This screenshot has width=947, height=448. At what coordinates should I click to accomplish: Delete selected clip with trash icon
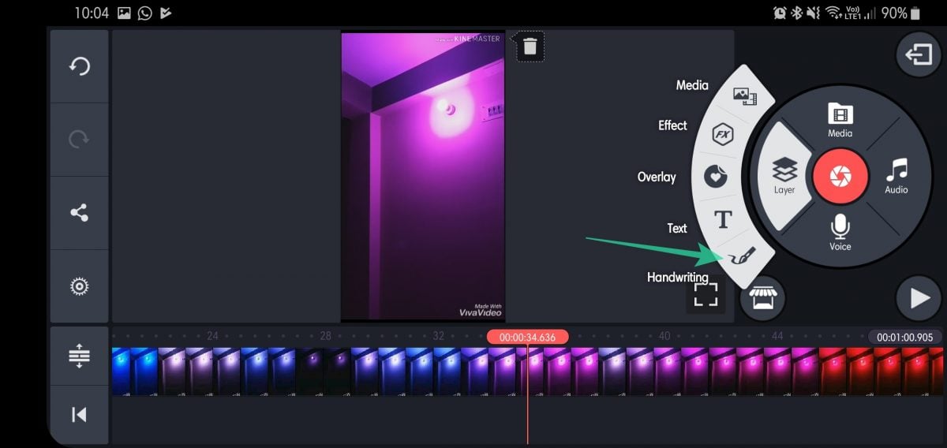530,47
